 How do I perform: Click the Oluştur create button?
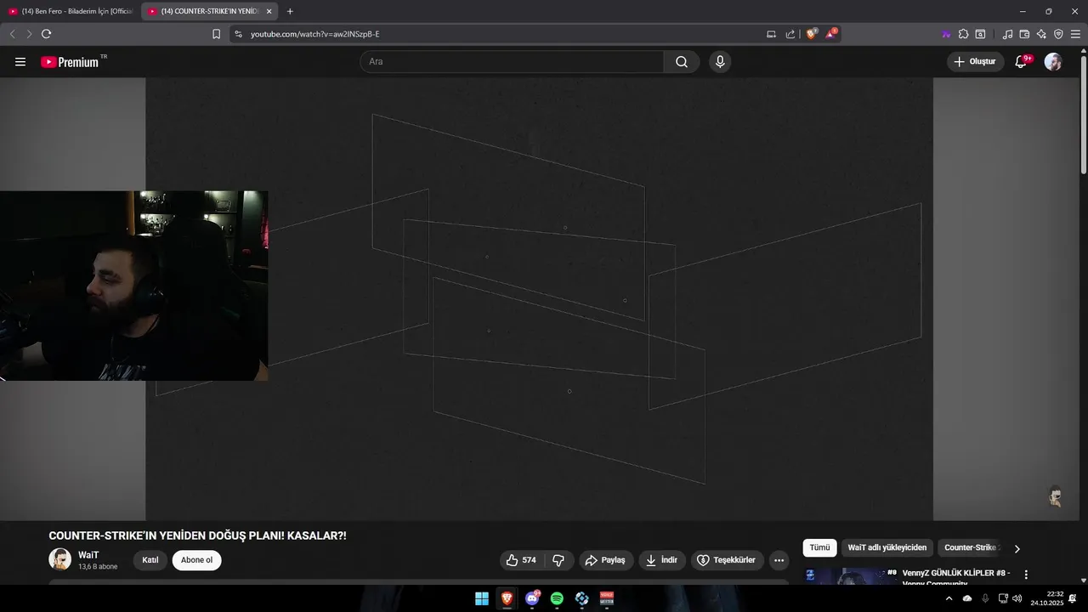[x=976, y=62]
